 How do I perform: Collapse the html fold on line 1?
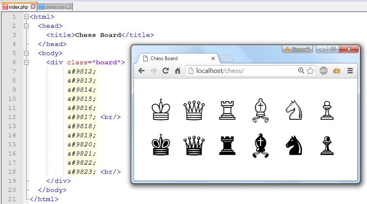[27, 17]
